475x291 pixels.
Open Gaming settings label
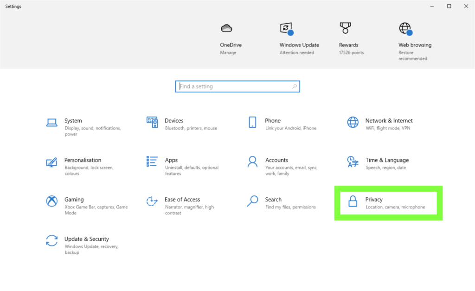pos(74,200)
